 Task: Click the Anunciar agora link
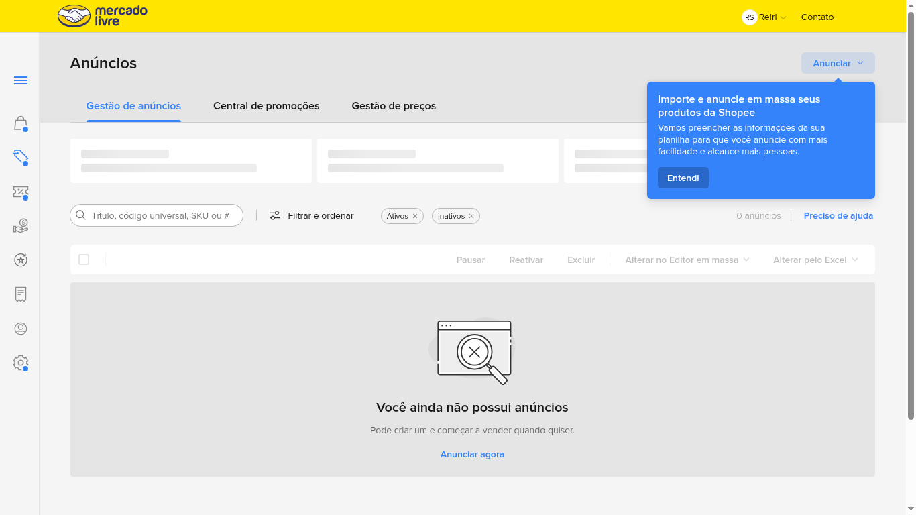click(472, 454)
